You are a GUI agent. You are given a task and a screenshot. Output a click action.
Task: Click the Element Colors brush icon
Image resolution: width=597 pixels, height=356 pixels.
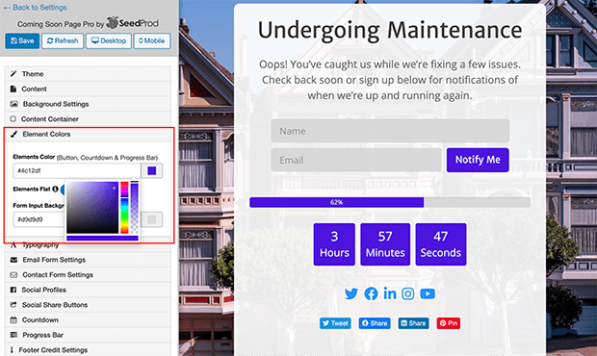point(13,134)
